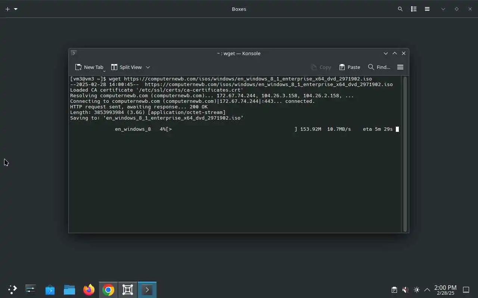Screen dimensions: 478x298
Task: Click the diamond icon in Boxes titlebar
Action: [456, 9]
